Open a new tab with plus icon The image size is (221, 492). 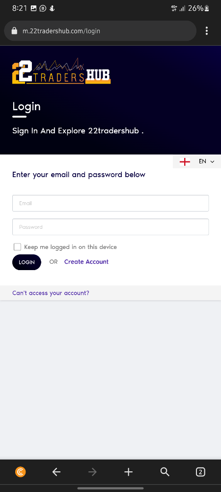click(x=128, y=472)
